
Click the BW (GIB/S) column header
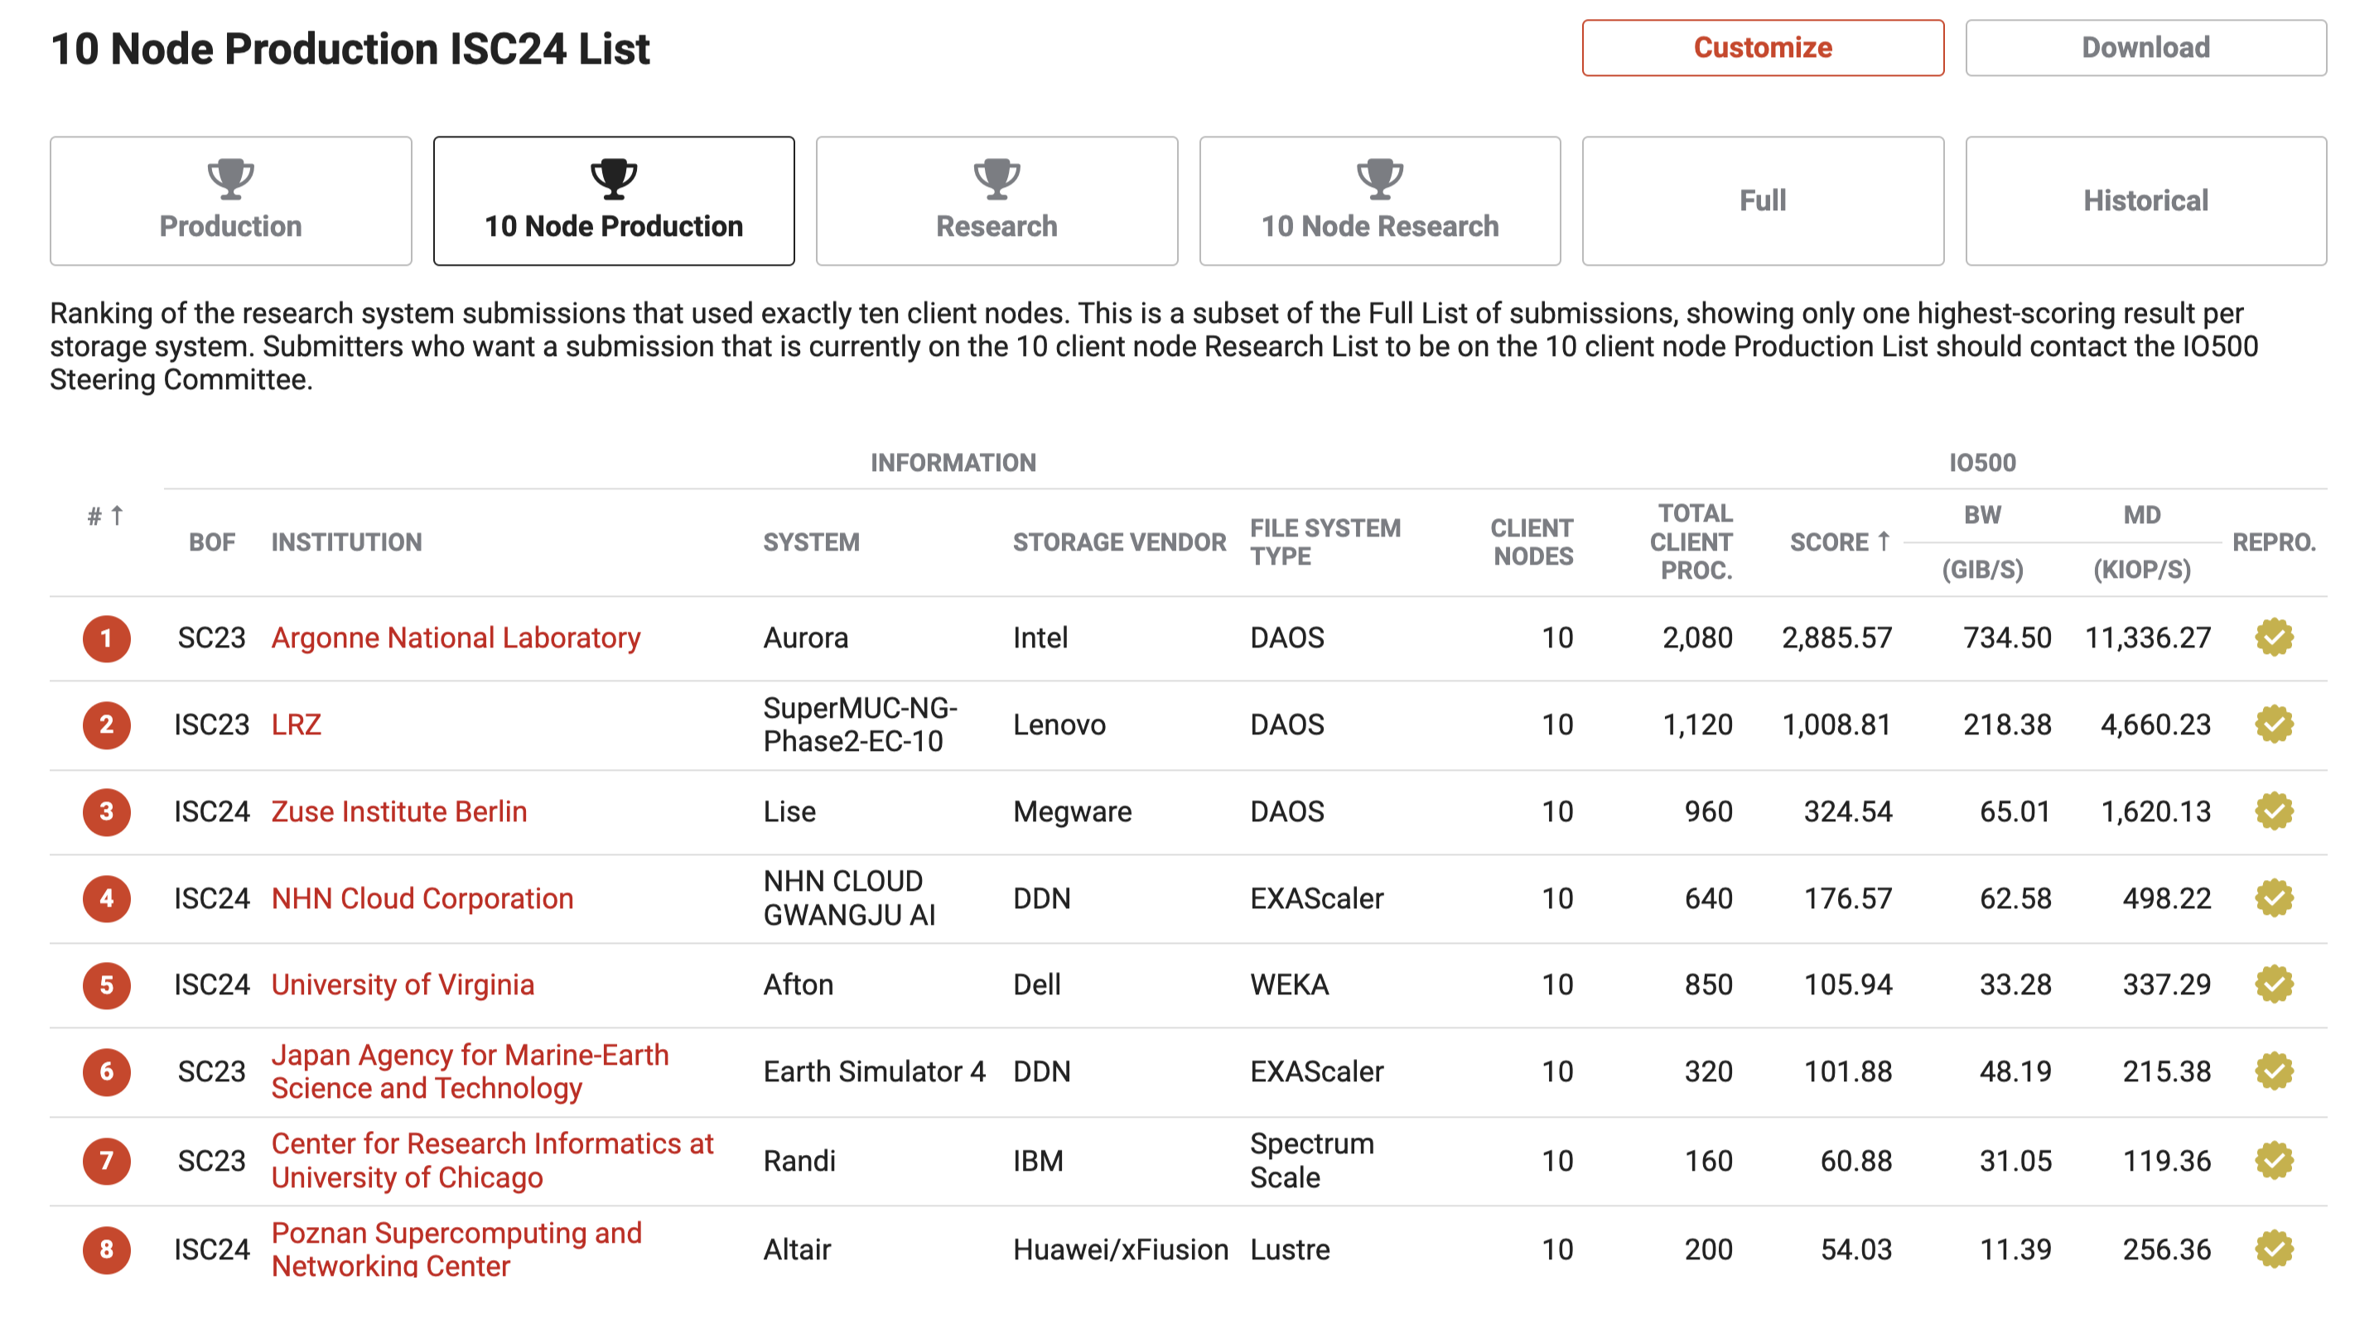[x=1982, y=542]
